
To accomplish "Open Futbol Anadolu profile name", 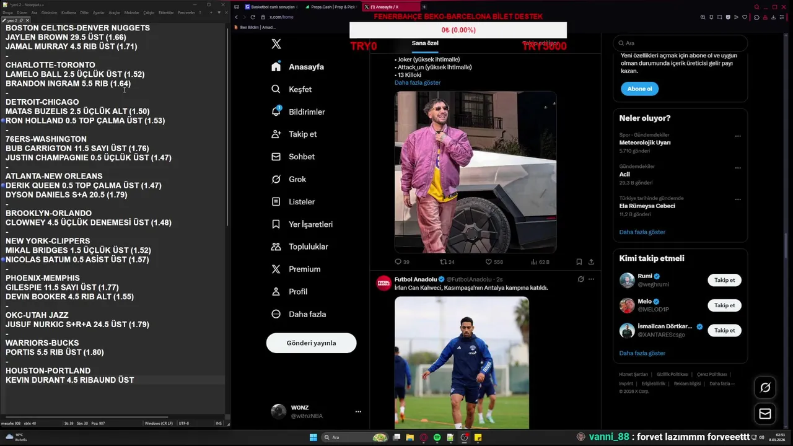I will (416, 279).
